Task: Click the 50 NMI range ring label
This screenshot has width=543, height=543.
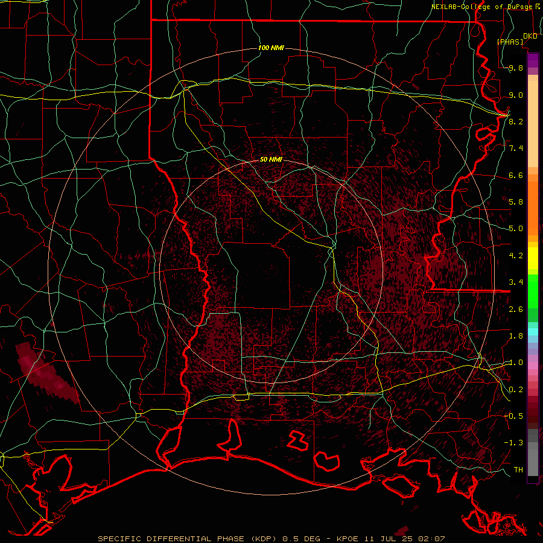Action: (271, 159)
